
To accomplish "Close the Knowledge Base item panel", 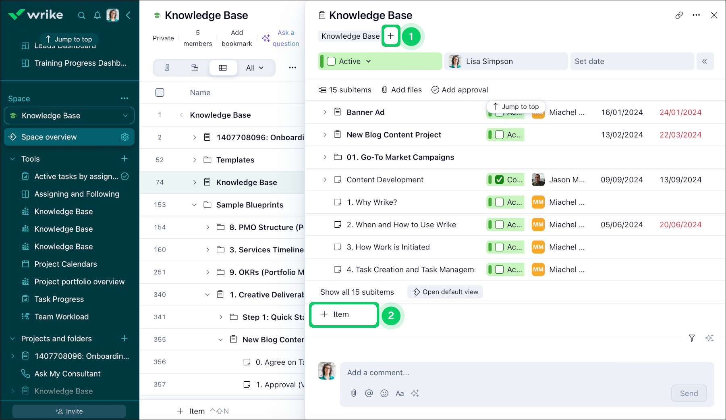I will (714, 15).
